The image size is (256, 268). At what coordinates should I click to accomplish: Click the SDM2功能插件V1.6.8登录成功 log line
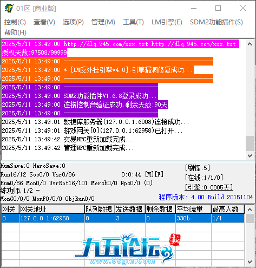(x=80, y=96)
